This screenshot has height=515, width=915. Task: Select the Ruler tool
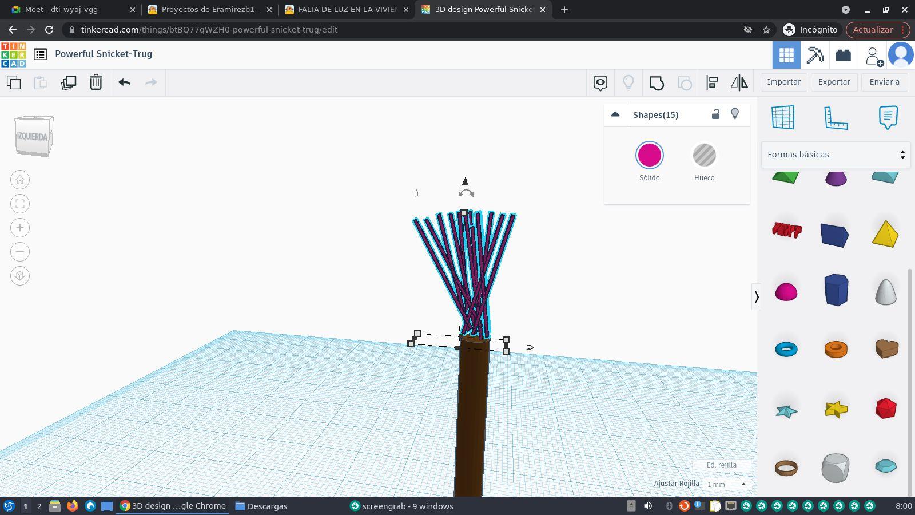(836, 117)
